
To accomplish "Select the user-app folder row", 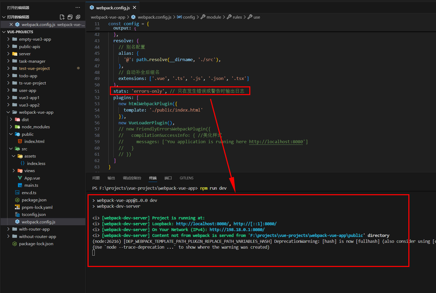I will tap(43, 90).
